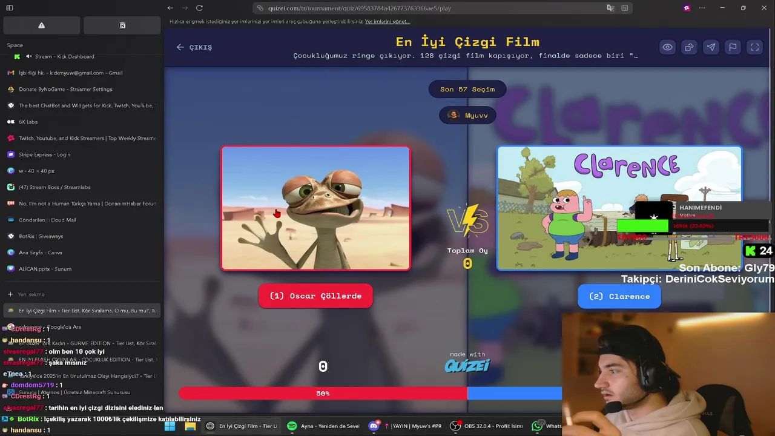Click the Myuvv user badge
775x436 pixels.
[x=467, y=115]
